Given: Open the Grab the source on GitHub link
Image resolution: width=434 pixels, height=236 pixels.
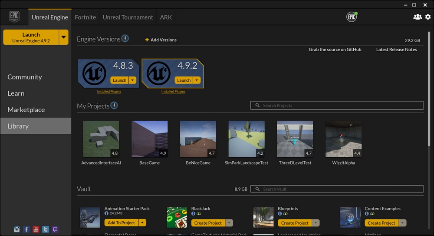Looking at the screenshot, I should click(x=335, y=50).
